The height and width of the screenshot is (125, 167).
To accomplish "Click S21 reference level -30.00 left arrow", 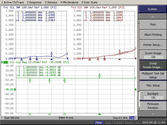I will (15, 90).
